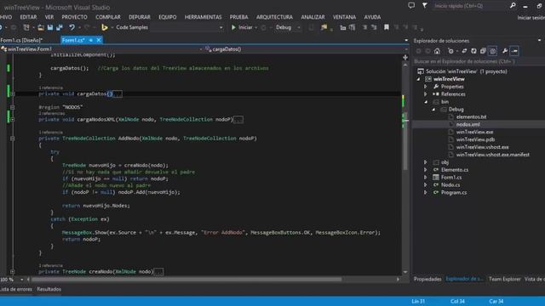Toggle Preview Selected Items button
This screenshot has height=306, width=545.
514,51
